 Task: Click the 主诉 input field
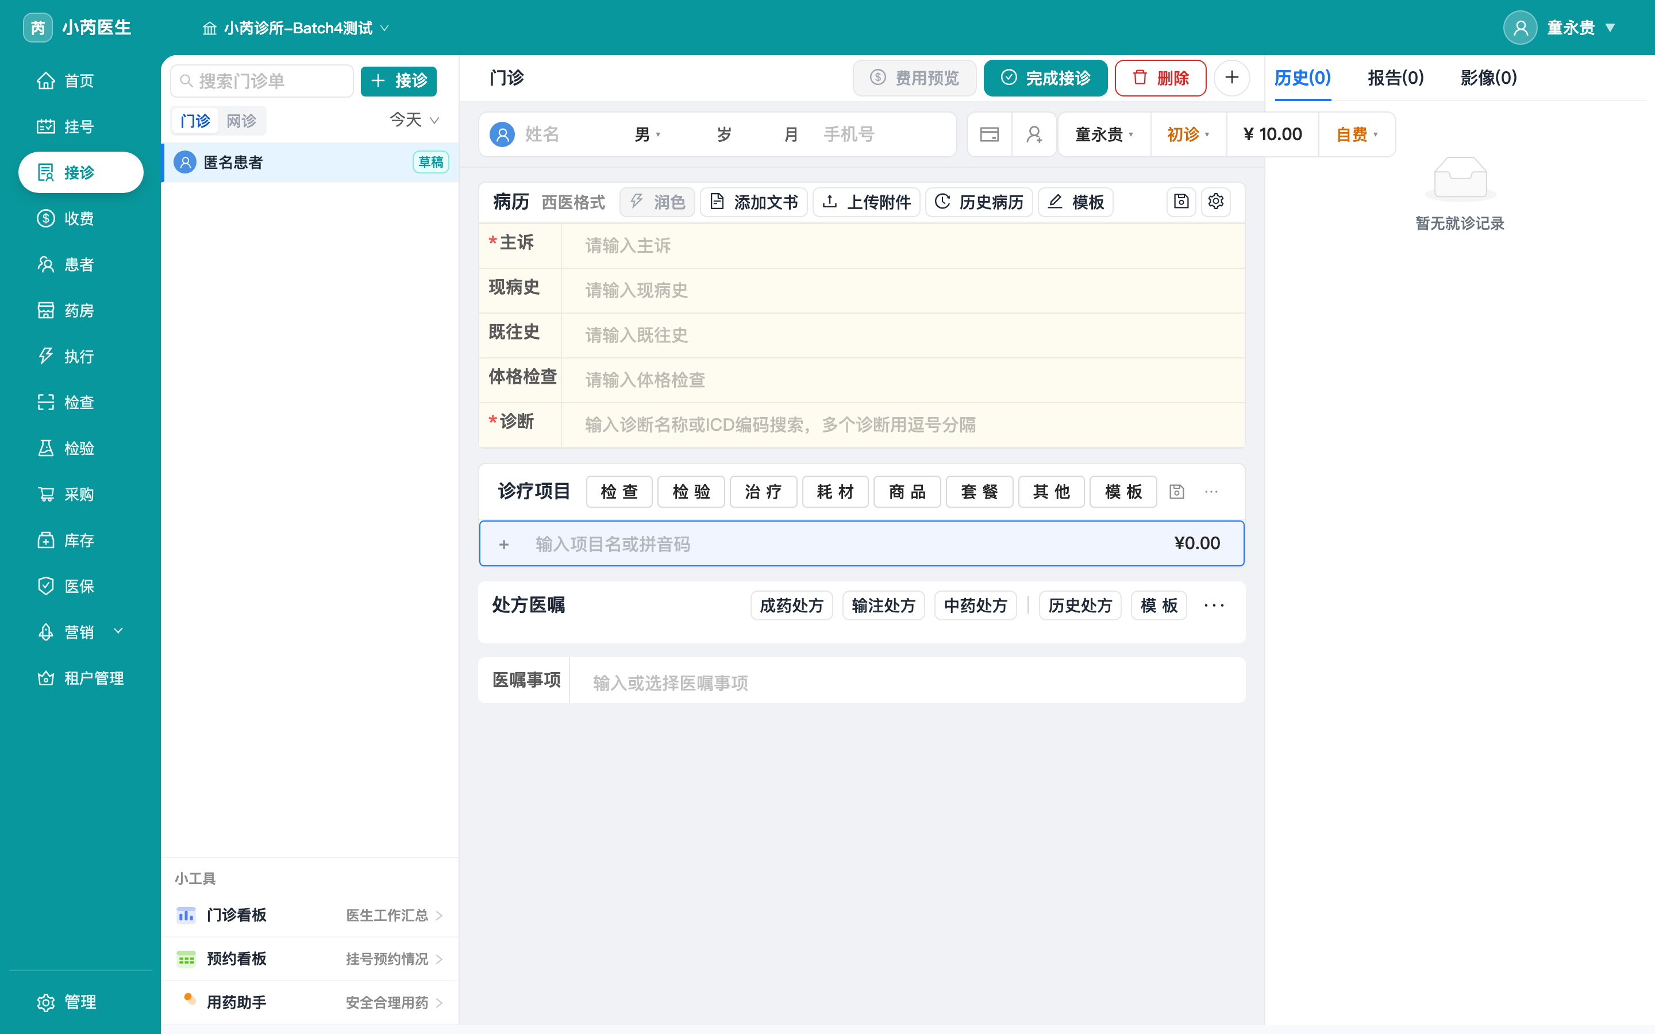[x=903, y=245]
